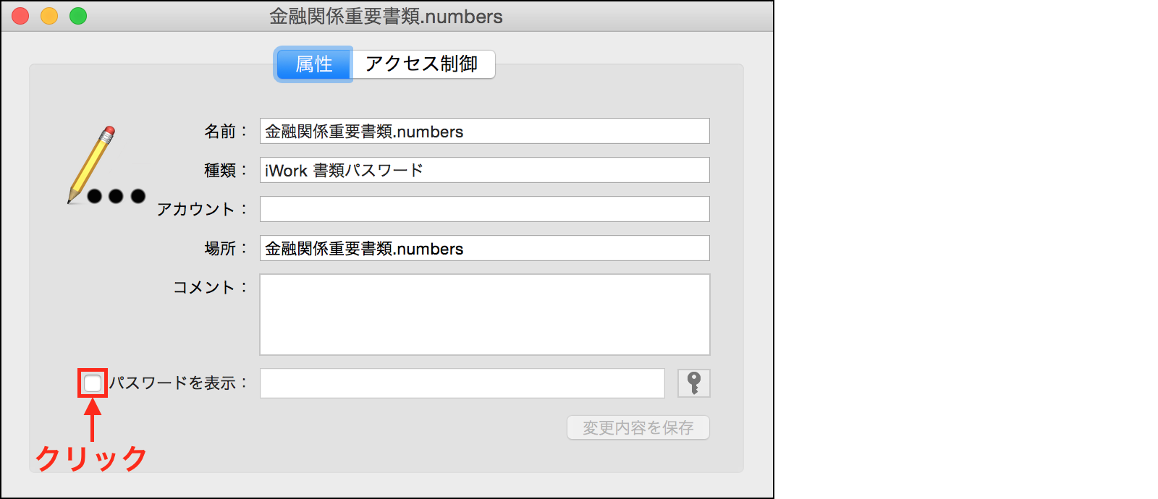Select the 属性 tab

(313, 64)
